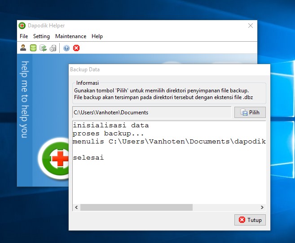Click the blue help question mark icon
Image resolution: width=295 pixels, height=243 pixels.
click(x=66, y=48)
